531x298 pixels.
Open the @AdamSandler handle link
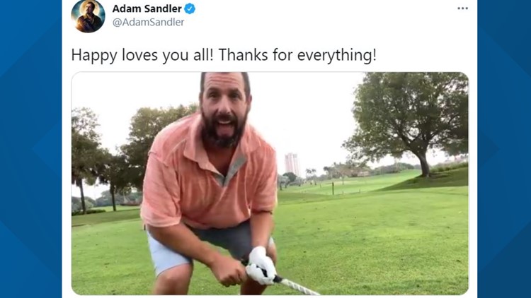[149, 23]
